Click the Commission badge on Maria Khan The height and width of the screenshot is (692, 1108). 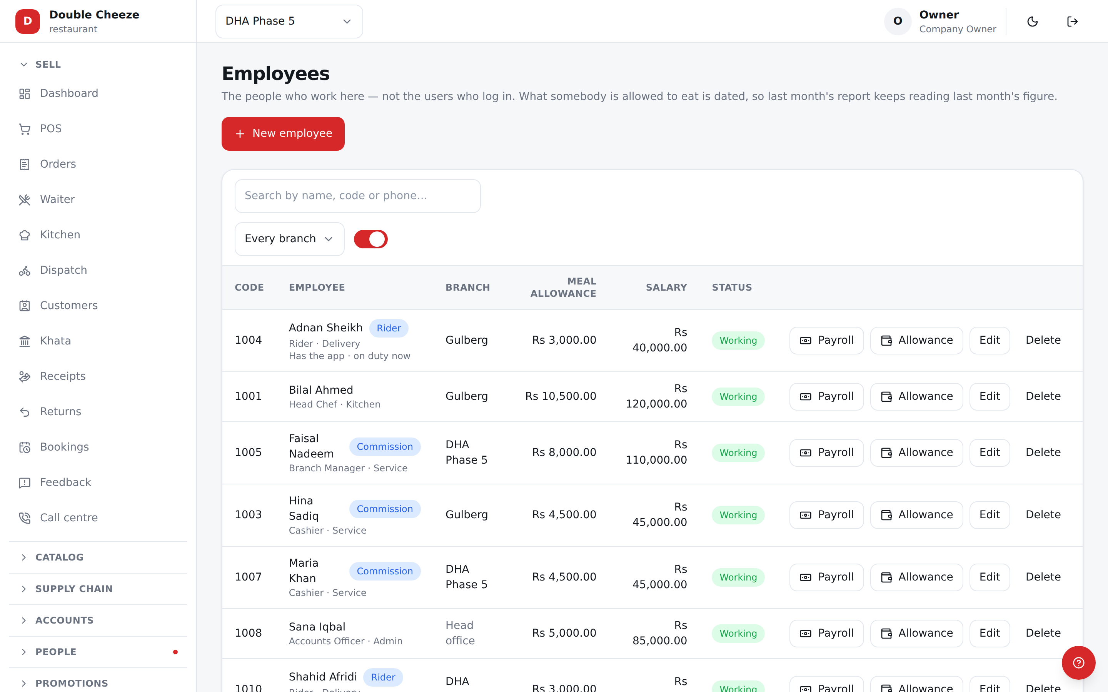385,571
